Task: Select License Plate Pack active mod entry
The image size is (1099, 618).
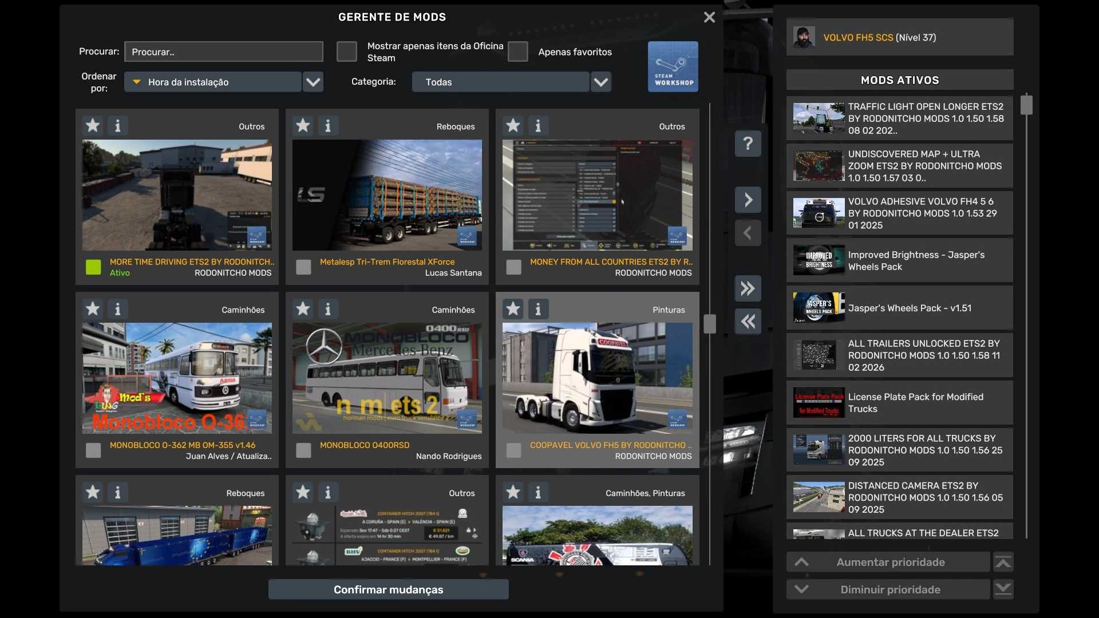Action: click(x=899, y=403)
